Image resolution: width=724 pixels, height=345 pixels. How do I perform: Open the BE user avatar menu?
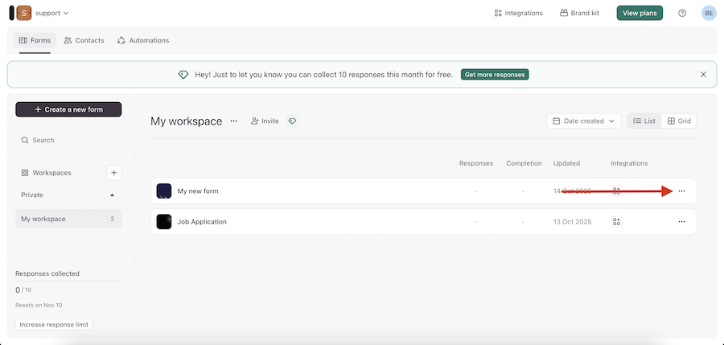click(x=709, y=13)
